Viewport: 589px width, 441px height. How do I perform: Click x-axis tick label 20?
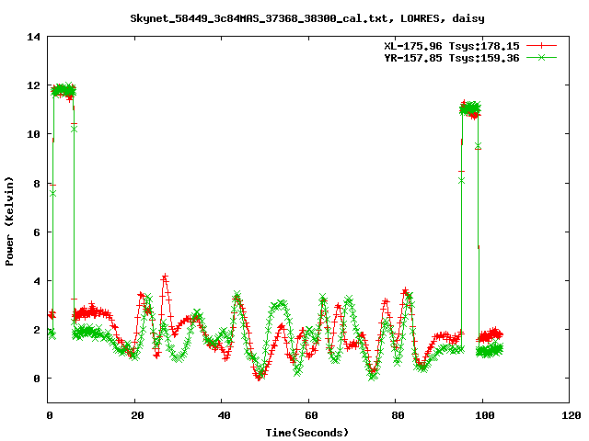coord(137,415)
